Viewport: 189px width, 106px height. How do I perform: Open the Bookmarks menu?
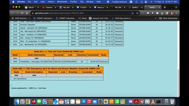62,2
